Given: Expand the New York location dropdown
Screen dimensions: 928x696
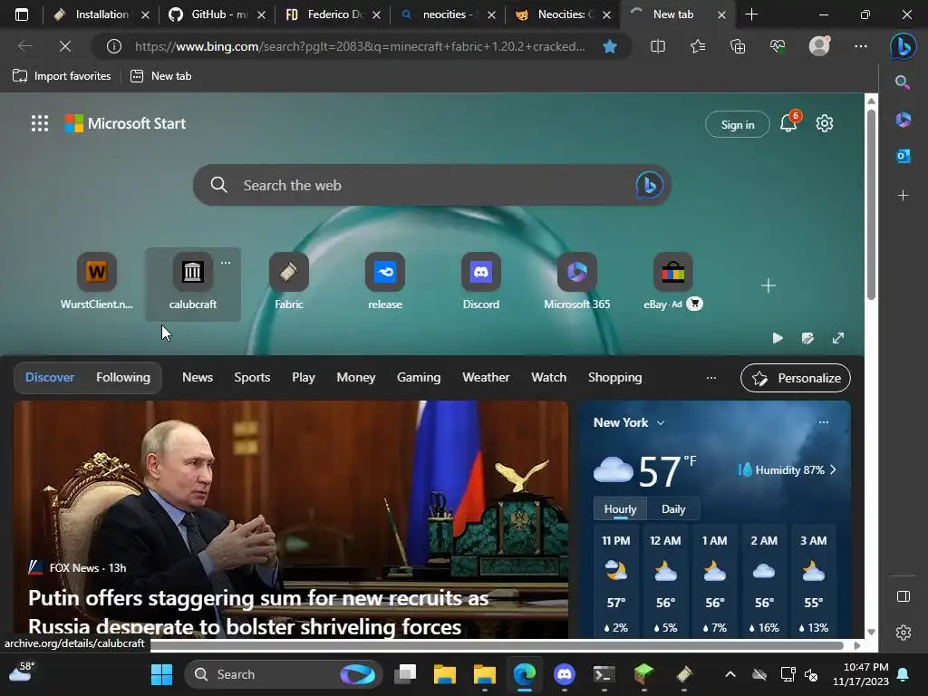Looking at the screenshot, I should point(661,422).
